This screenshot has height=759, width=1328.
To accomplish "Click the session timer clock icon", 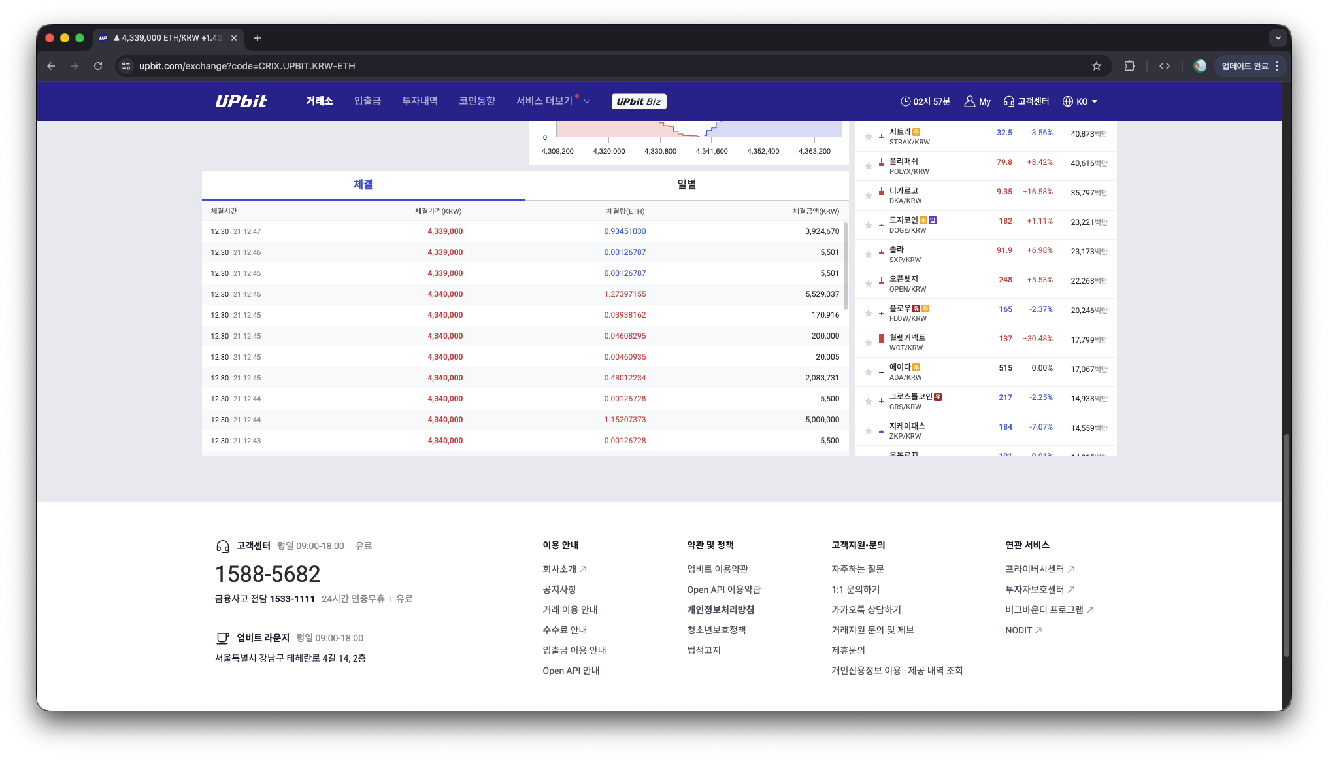I will click(x=905, y=101).
